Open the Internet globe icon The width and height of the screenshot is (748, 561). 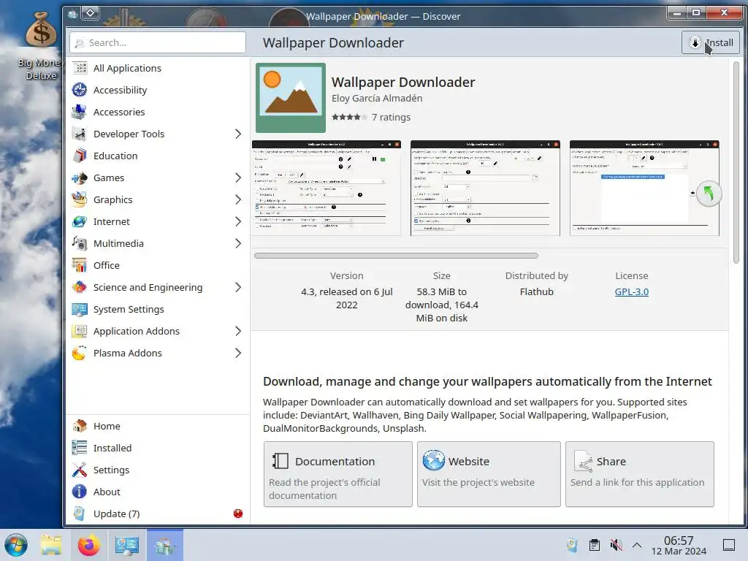coord(80,222)
